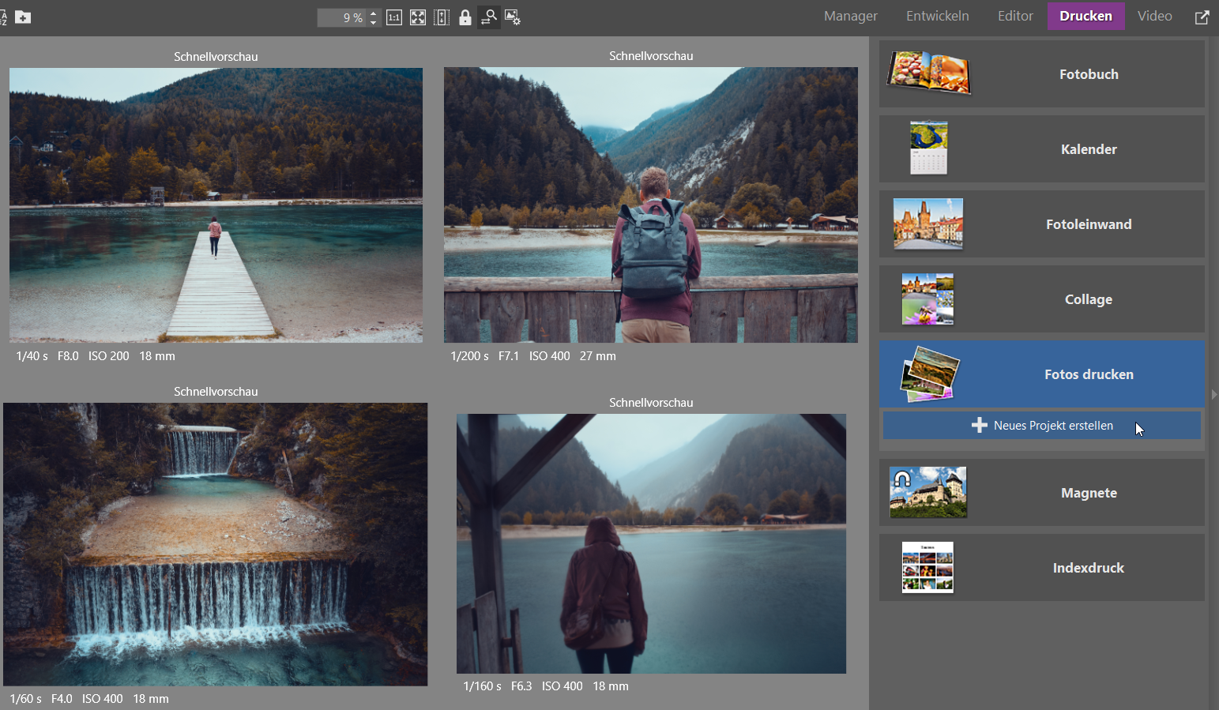This screenshot has width=1219, height=710.
Task: Select the fit-to-window zoom icon
Action: click(x=418, y=17)
